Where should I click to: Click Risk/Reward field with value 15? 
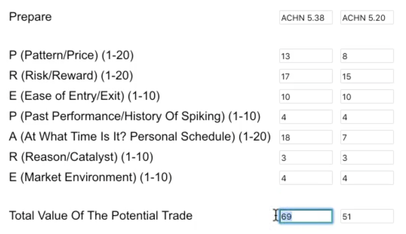[x=367, y=76]
